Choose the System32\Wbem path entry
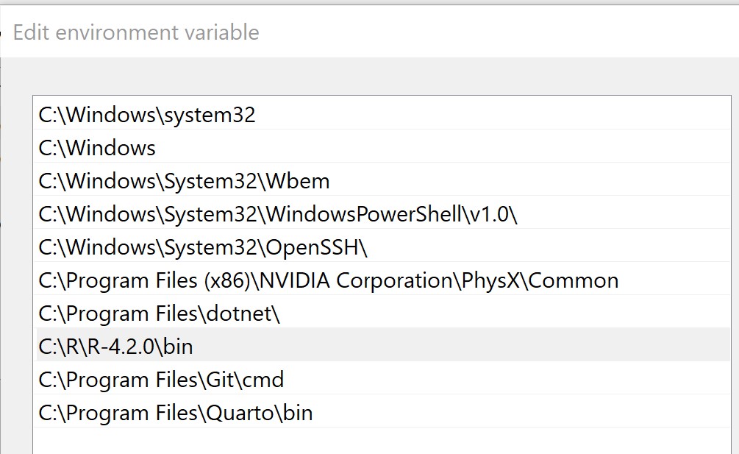Viewport: 739px width, 454px height. tap(184, 181)
